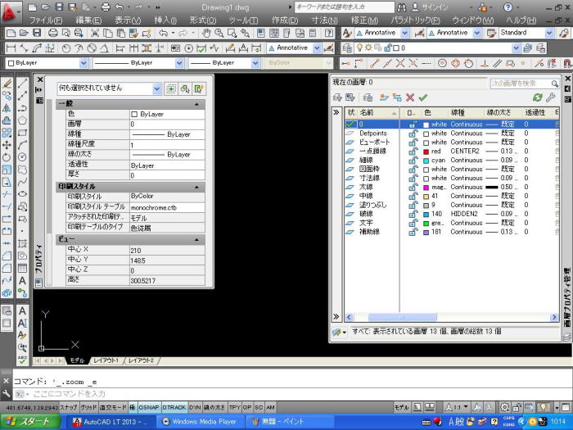Viewport: 573px width, 430px height.
Task: Open the lineweight ByLayer dropdown in toolbar
Action: coord(255,63)
